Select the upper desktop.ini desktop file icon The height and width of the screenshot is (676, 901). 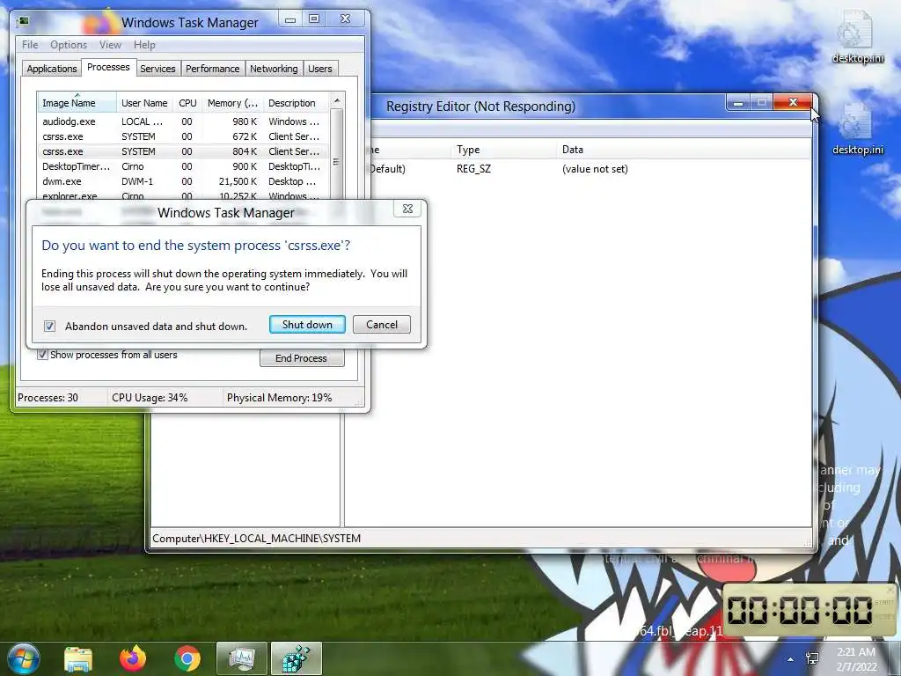(857, 36)
